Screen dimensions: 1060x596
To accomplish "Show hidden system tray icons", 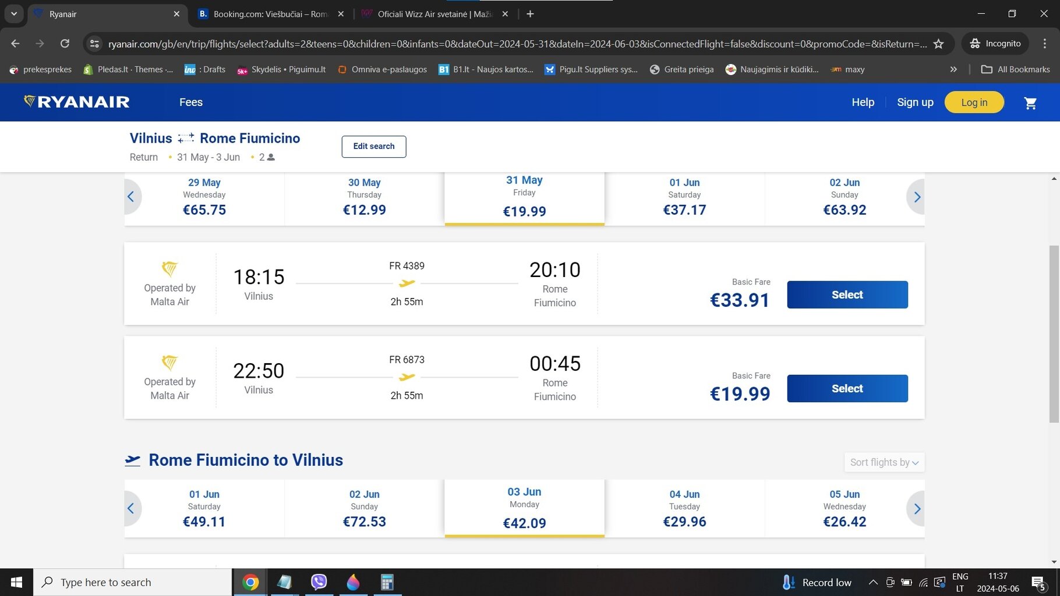I will point(872,582).
